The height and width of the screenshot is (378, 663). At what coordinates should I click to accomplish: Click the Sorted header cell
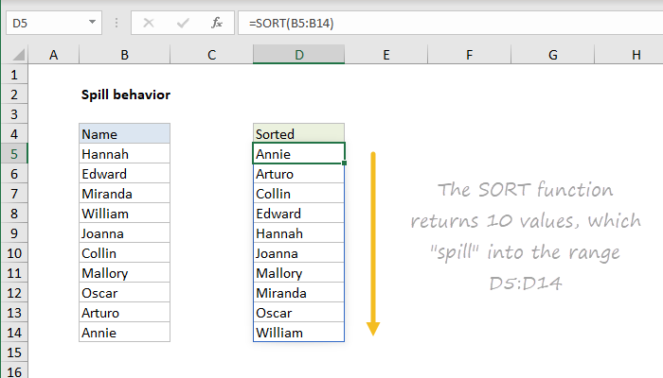click(x=298, y=133)
